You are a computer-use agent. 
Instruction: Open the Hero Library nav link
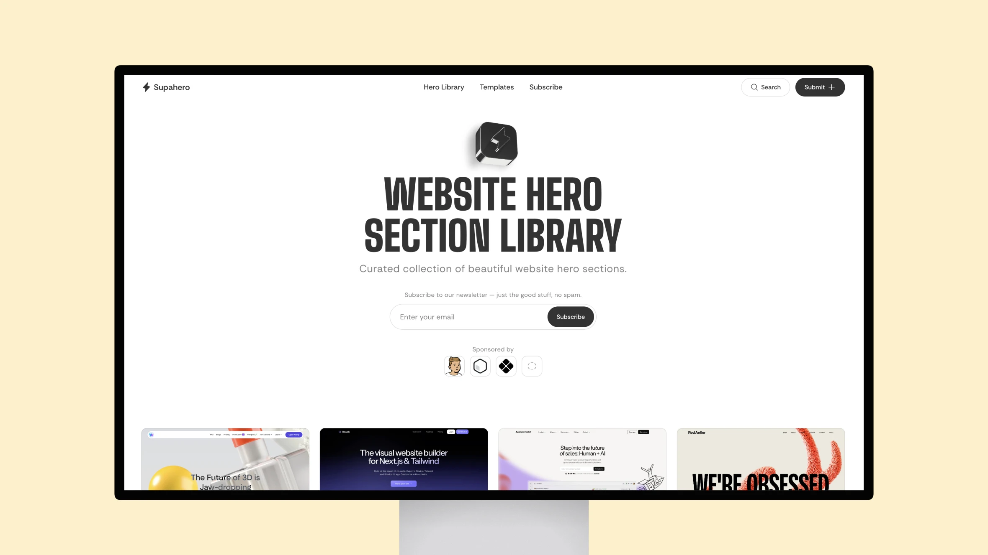[444, 87]
